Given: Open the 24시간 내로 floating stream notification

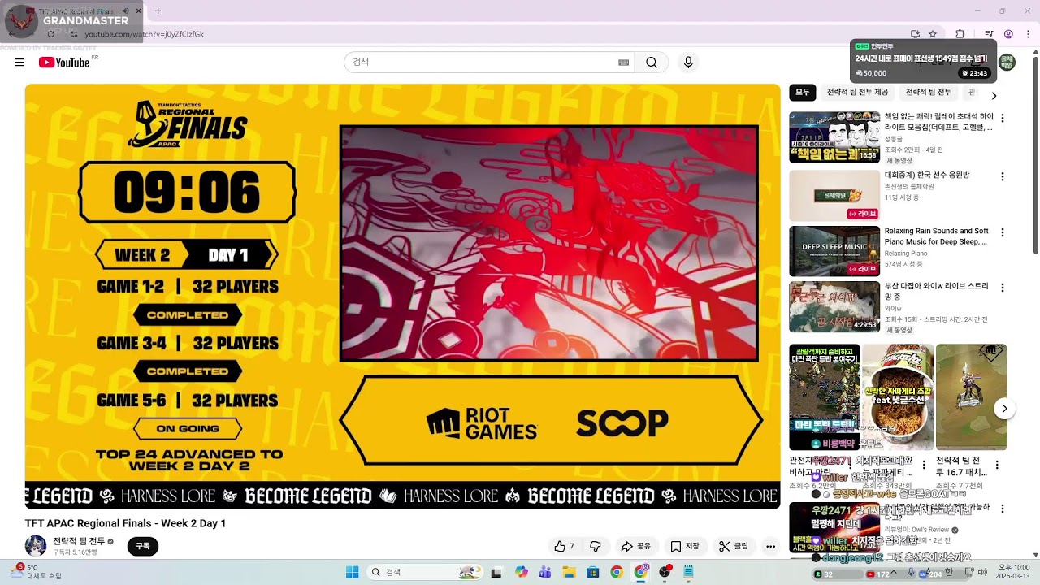Looking at the screenshot, I should click(x=923, y=61).
